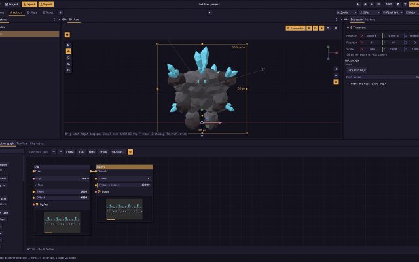This screenshot has height=262, width=419.
Task: Click the viewport floor/ground icon
Action: click(328, 28)
